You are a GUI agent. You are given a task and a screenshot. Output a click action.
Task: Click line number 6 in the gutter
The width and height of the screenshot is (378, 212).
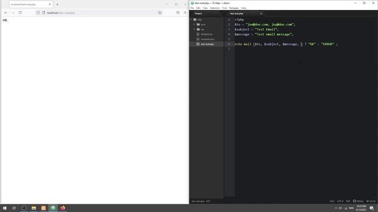click(x=229, y=44)
